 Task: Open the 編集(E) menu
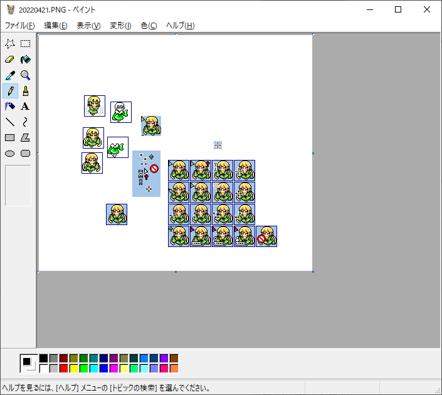click(x=55, y=26)
